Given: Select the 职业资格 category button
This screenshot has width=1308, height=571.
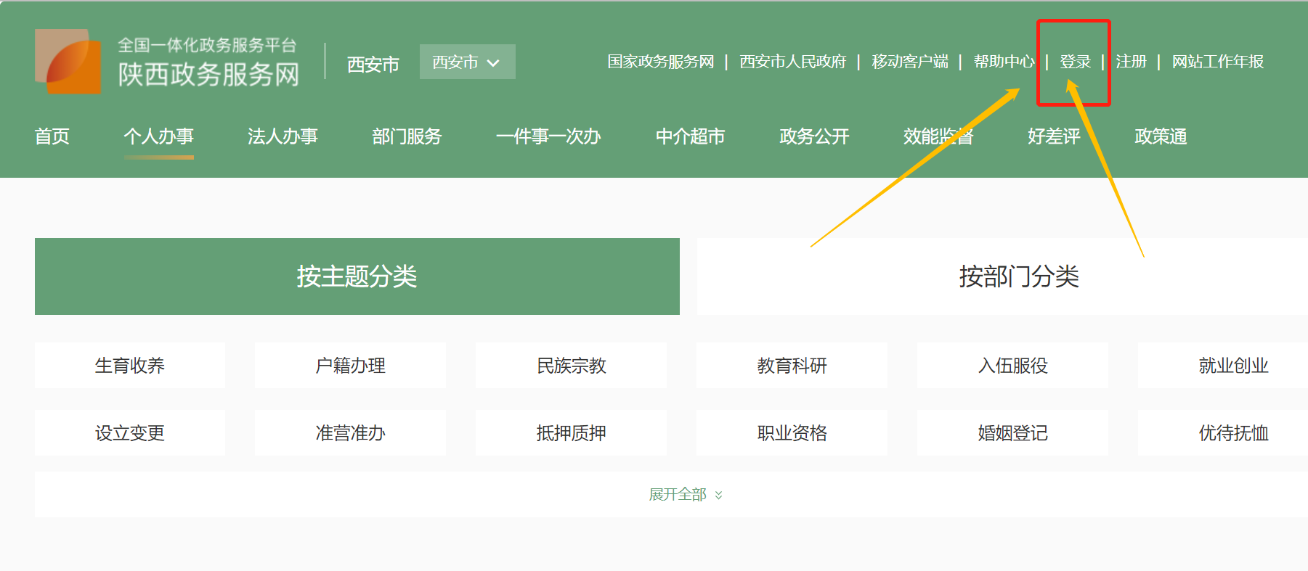Looking at the screenshot, I should point(792,433).
